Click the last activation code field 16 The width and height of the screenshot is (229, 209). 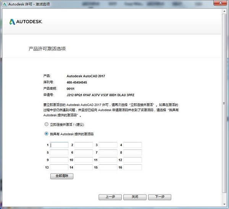pyautogui.click(x=132, y=167)
